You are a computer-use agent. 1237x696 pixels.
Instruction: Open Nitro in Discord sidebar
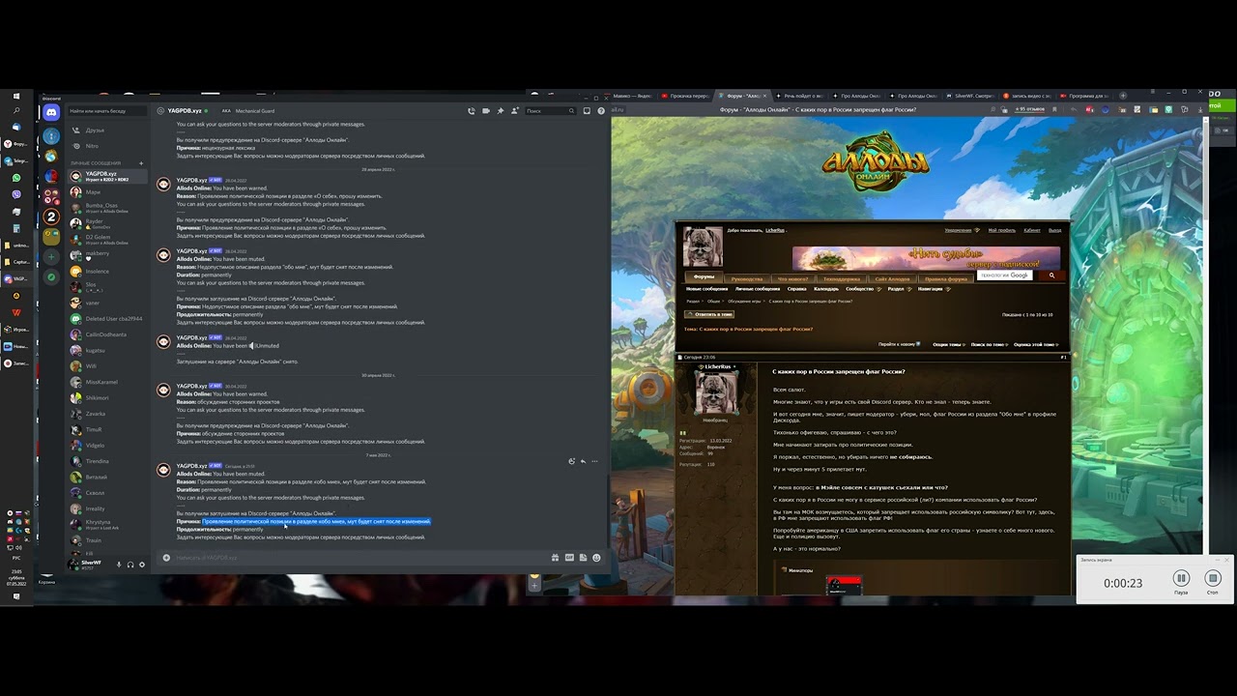click(107, 146)
